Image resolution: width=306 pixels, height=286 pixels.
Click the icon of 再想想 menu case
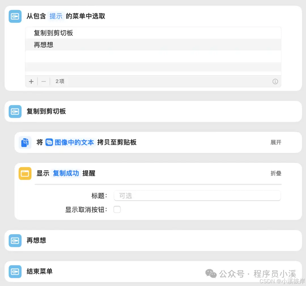(x=15, y=240)
